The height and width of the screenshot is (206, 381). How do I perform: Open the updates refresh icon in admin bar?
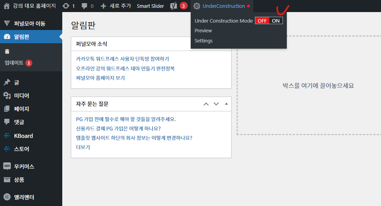click(66, 6)
